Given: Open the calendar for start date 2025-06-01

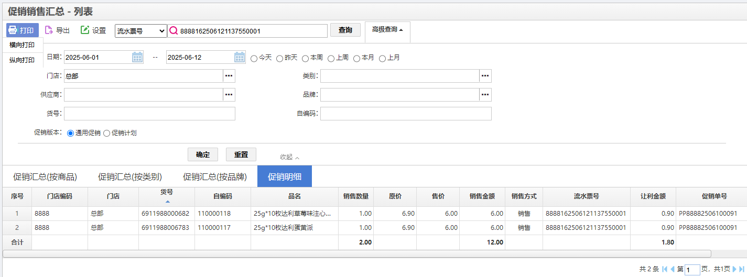Looking at the screenshot, I should (137, 57).
